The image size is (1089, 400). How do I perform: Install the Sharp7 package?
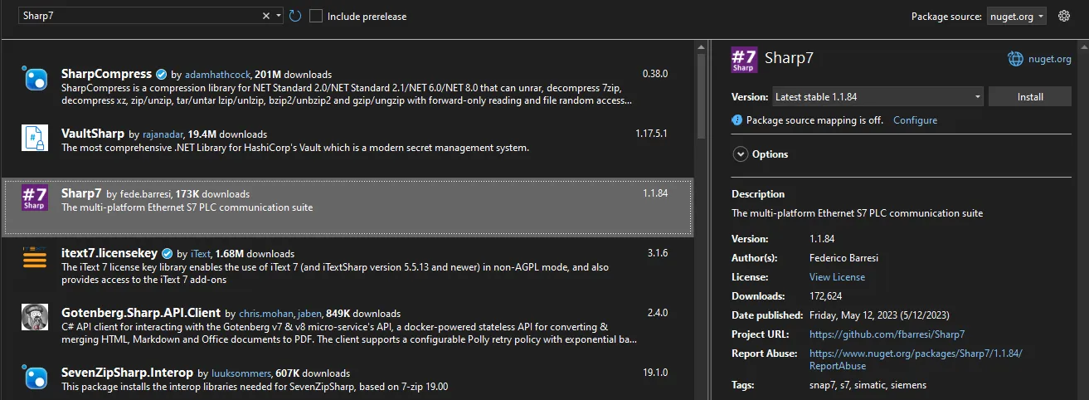point(1030,96)
